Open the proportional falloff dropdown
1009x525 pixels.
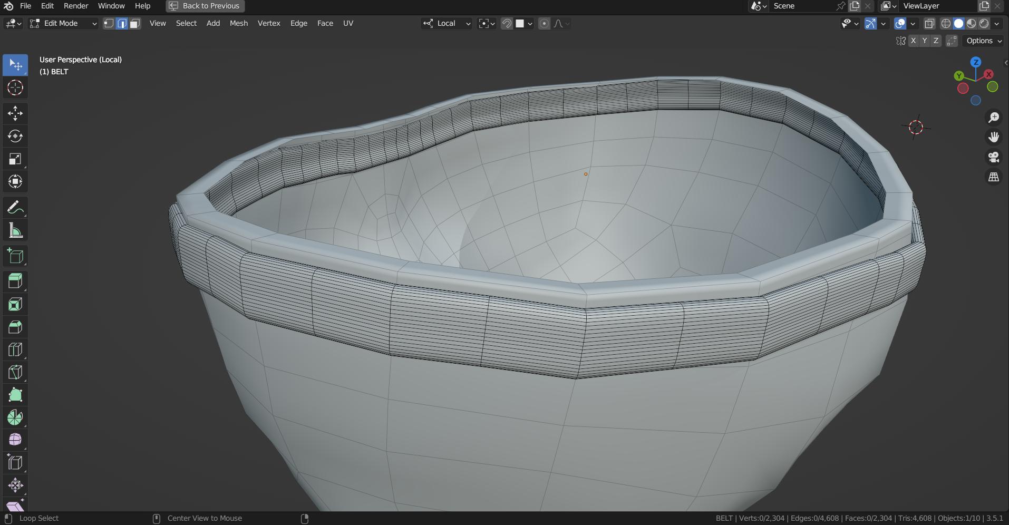click(561, 23)
